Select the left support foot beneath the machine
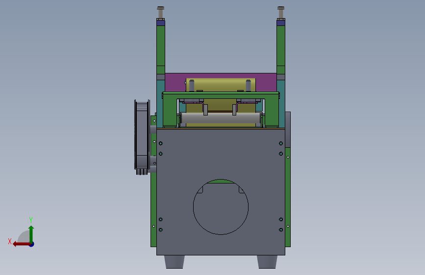425x275 pixels. coord(175,262)
